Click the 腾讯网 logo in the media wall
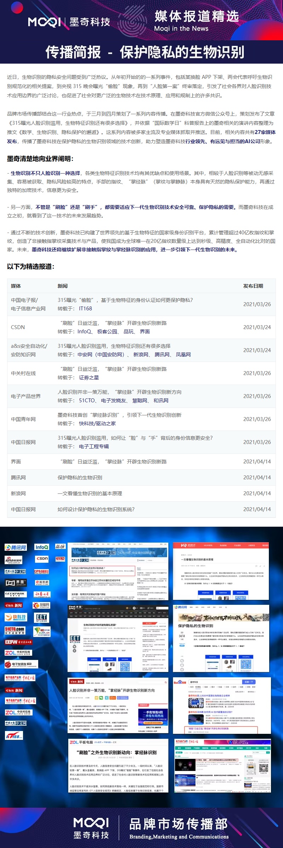Screen dimensions: 283x848 (16, 548)
